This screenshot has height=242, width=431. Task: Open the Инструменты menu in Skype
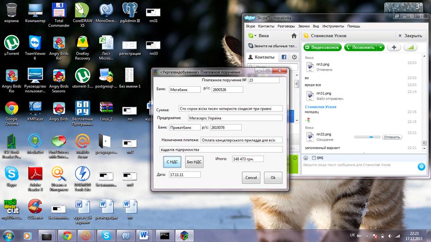[x=333, y=26]
